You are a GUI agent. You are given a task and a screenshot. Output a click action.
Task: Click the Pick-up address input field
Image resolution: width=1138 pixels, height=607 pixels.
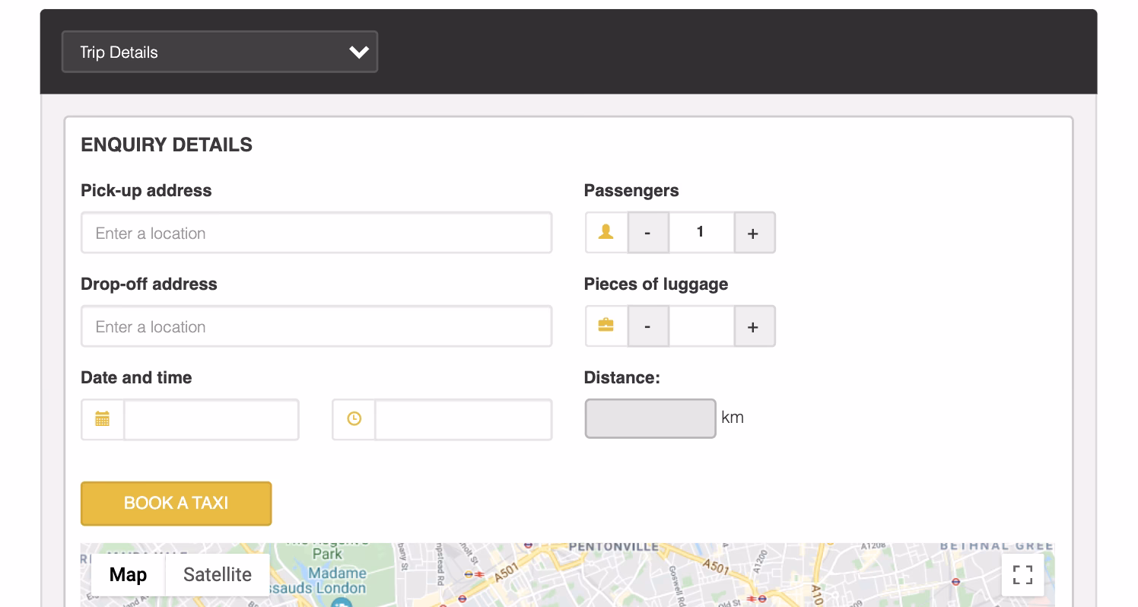pyautogui.click(x=316, y=232)
